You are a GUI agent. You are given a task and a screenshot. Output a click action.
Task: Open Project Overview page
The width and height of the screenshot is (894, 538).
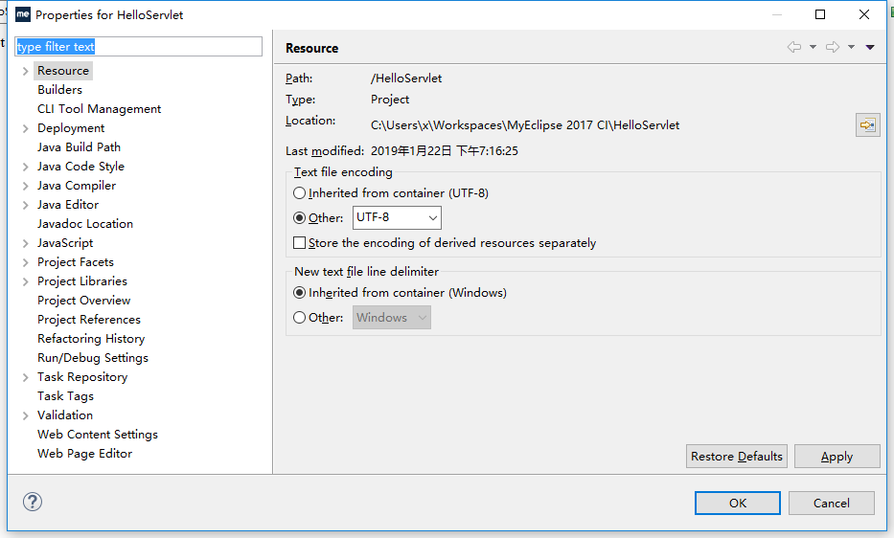click(x=83, y=301)
